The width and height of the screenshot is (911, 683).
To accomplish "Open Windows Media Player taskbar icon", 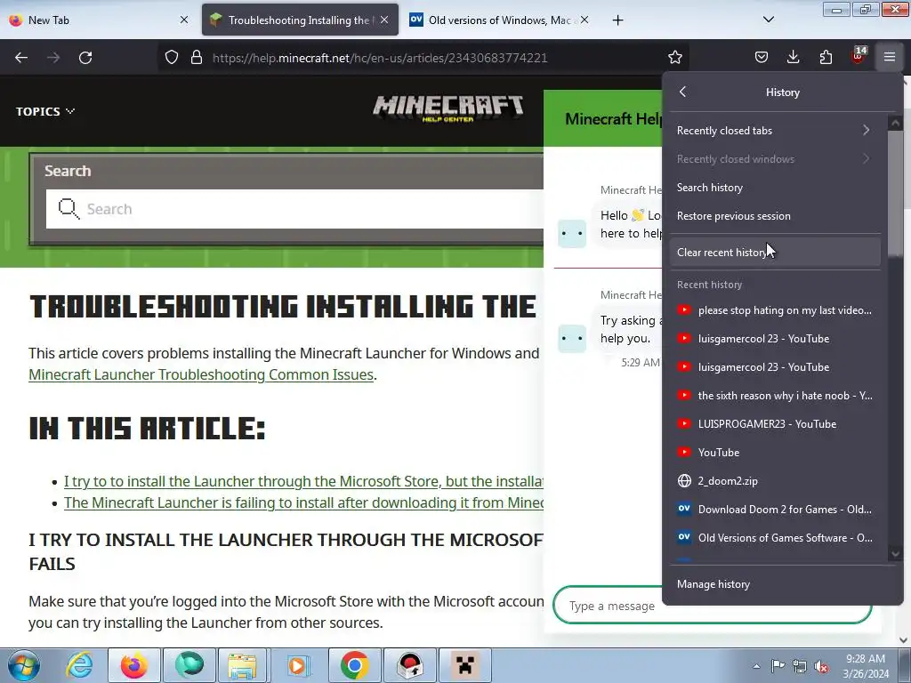I will pyautogui.click(x=299, y=665).
